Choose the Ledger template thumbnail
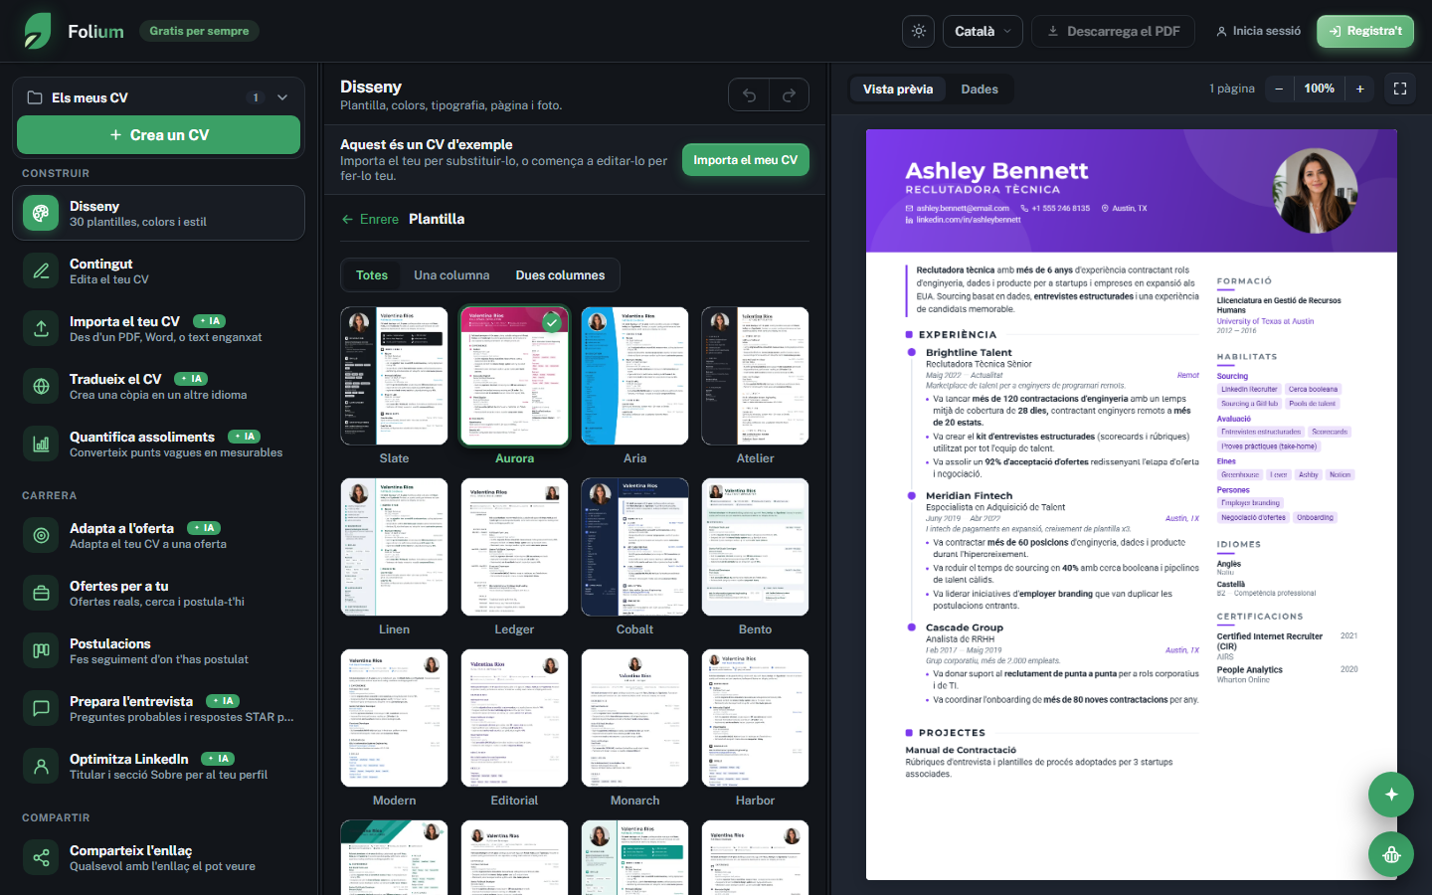Viewport: 1432px width, 895px height. click(514, 547)
